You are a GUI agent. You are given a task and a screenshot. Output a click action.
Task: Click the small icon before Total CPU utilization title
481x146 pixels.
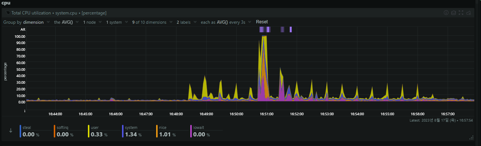8,13
